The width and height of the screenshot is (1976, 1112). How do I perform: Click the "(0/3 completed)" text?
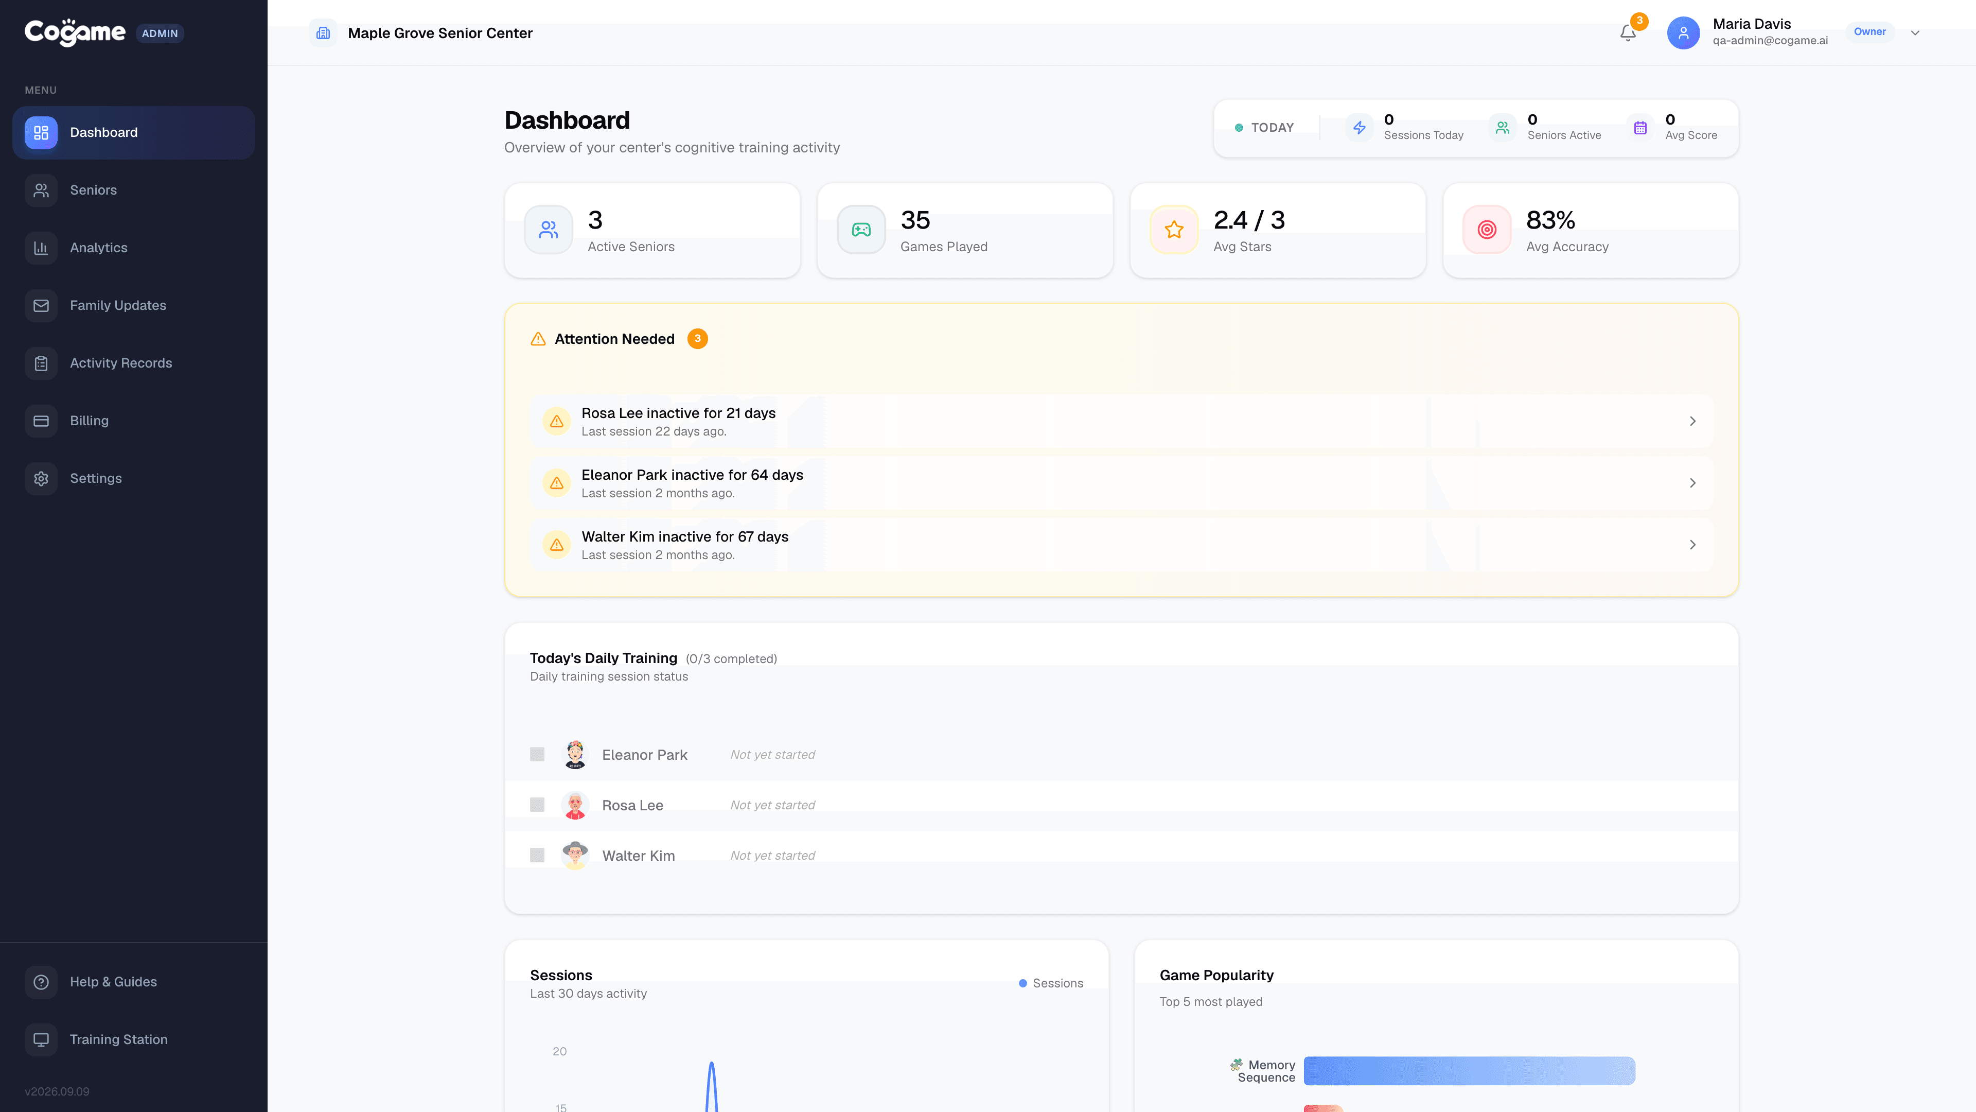click(x=731, y=659)
